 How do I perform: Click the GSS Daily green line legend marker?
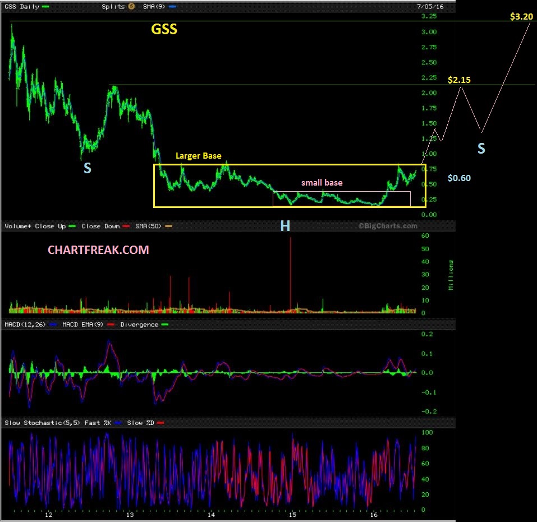tap(44, 6)
